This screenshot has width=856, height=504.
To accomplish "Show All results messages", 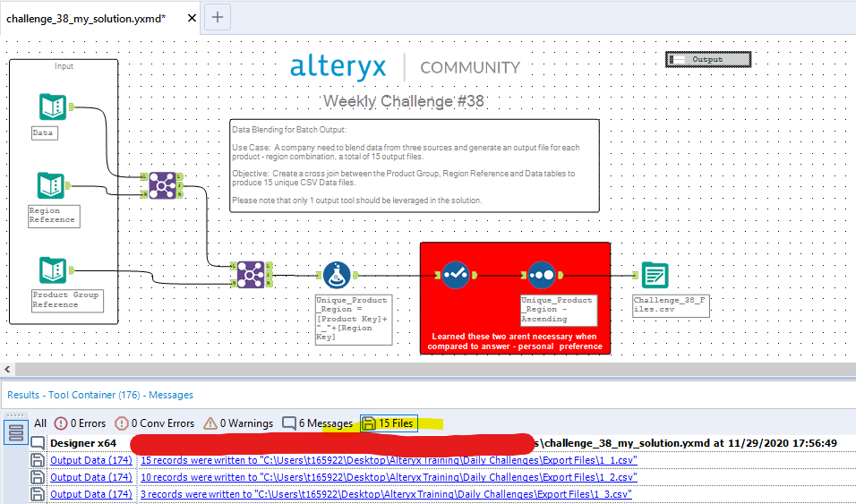I will [x=40, y=423].
